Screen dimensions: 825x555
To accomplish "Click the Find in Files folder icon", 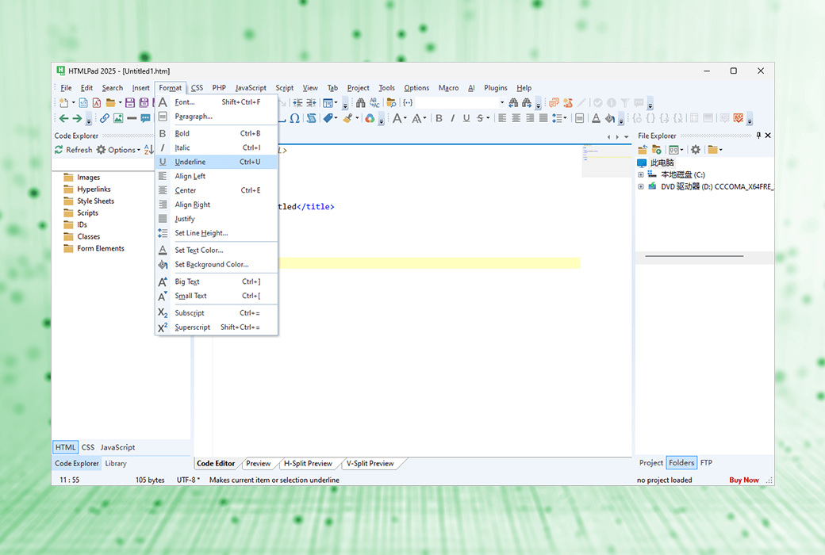I will [391, 102].
